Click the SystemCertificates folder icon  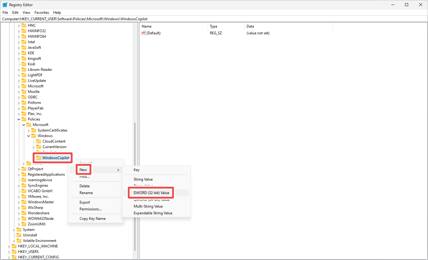click(34, 130)
